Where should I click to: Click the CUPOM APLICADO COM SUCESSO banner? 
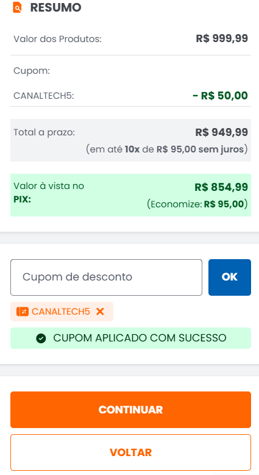130,338
